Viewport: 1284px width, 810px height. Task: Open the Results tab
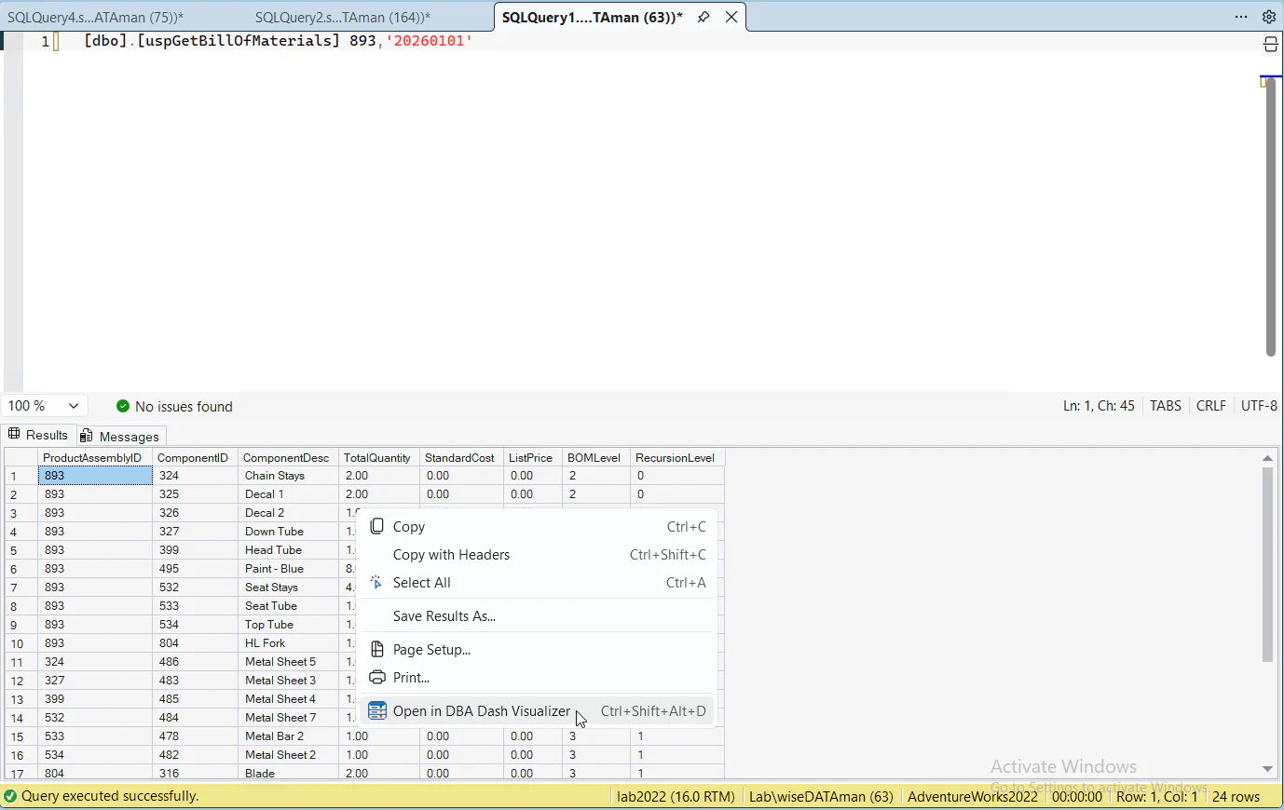[39, 435]
